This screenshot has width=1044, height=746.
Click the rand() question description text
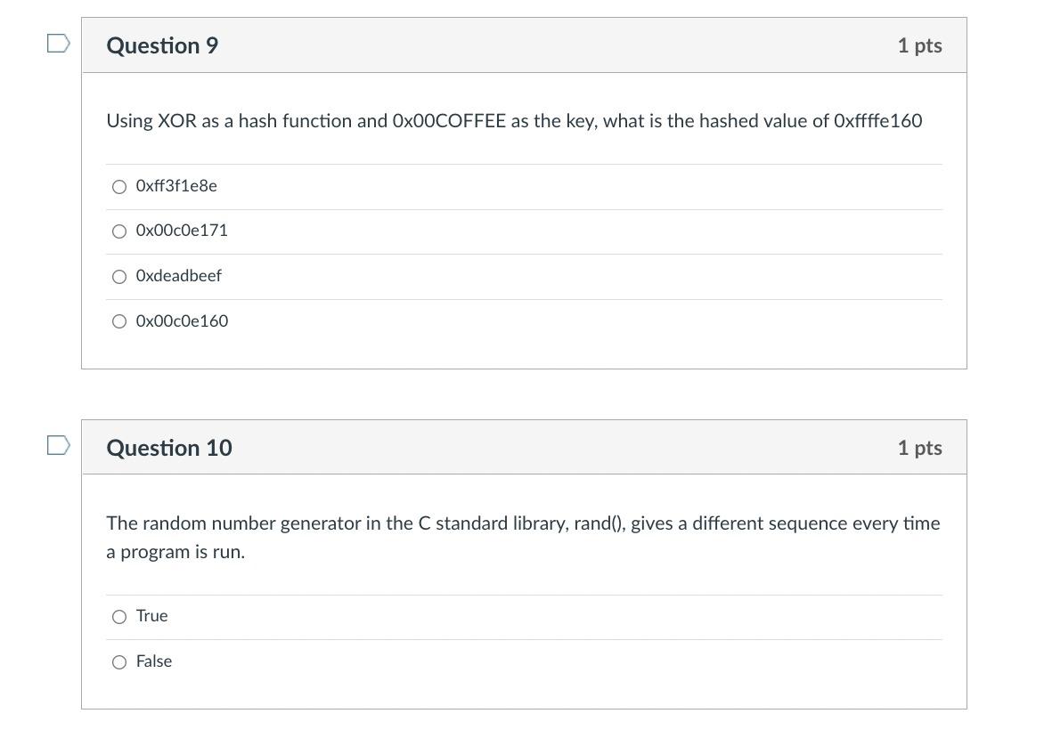pos(523,537)
